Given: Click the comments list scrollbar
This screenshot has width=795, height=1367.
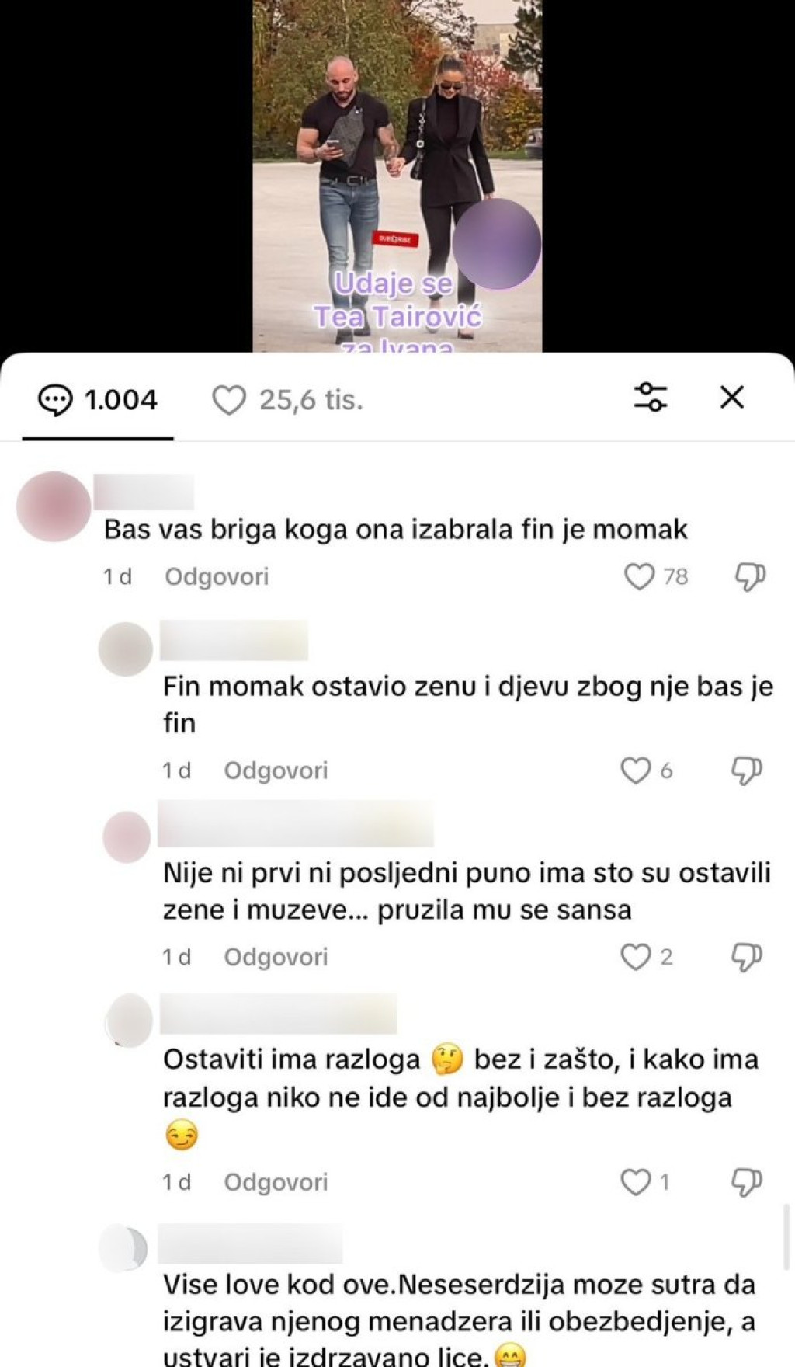Looking at the screenshot, I should click(786, 1237).
